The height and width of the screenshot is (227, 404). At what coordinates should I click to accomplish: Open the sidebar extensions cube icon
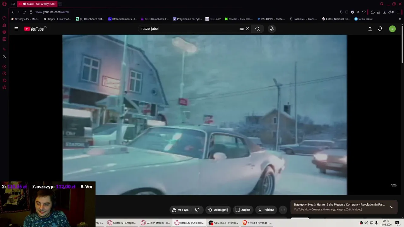tap(4, 80)
